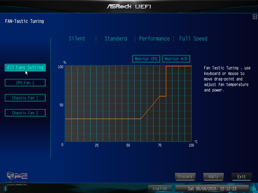This screenshot has width=258, height=193.
Task: Click the Fan Tastic Tuning help description
Action: [x=227, y=79]
